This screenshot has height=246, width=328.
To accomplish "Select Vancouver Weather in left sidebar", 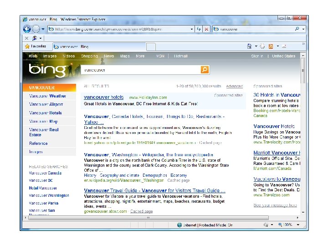I will (x=47, y=96).
